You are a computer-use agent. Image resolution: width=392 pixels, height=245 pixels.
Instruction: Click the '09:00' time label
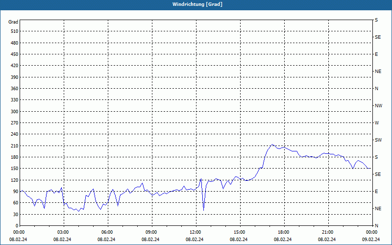151,232
